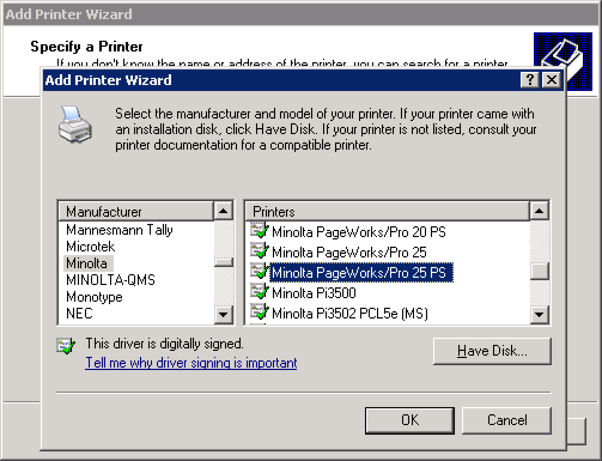This screenshot has height=461, width=602.
Task: Click the Printers list scroll down arrow
Action: (x=539, y=314)
